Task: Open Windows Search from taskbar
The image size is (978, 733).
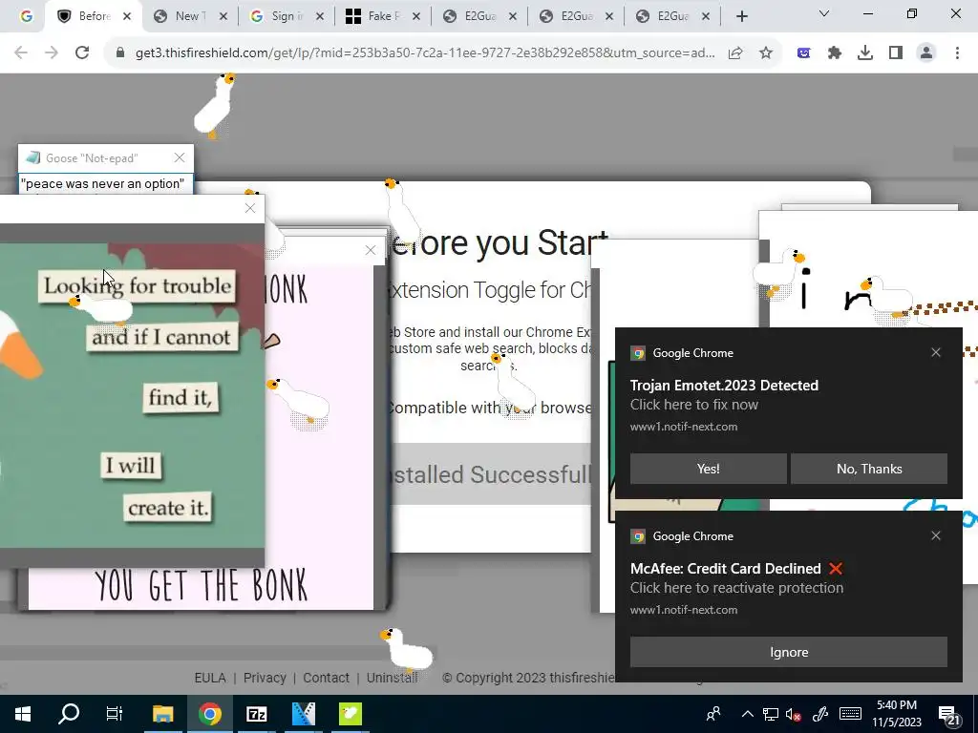Action: [x=69, y=714]
